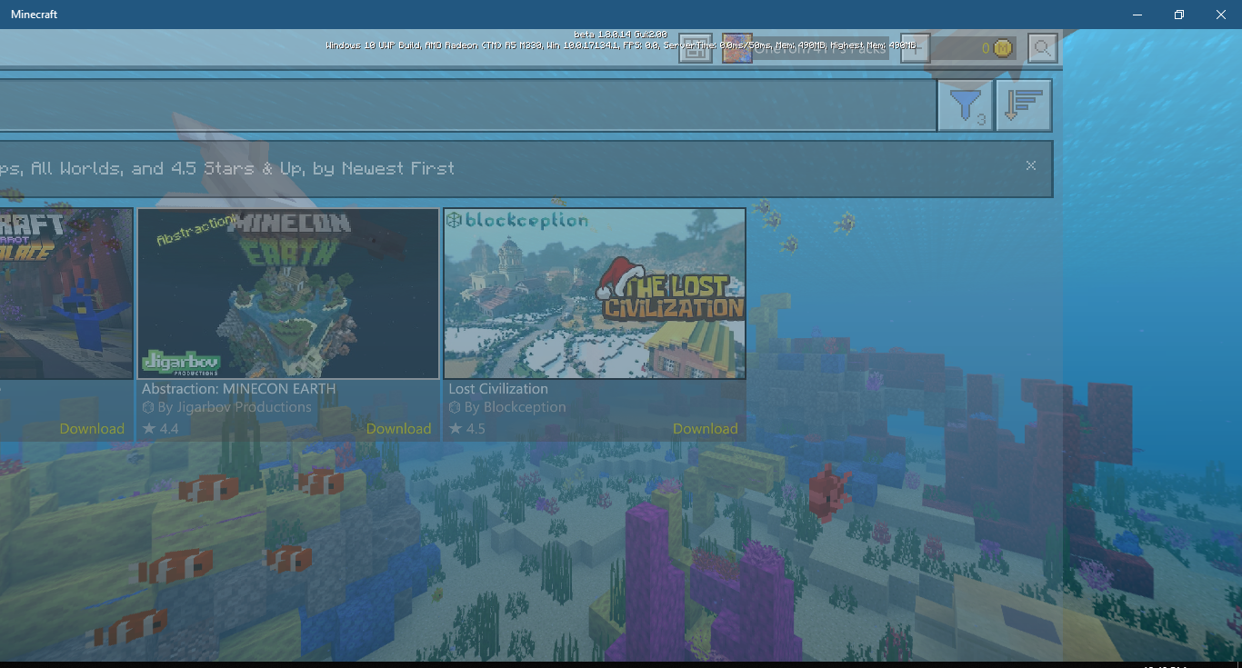Open the sort order icon
This screenshot has height=668, width=1242.
coord(1024,105)
